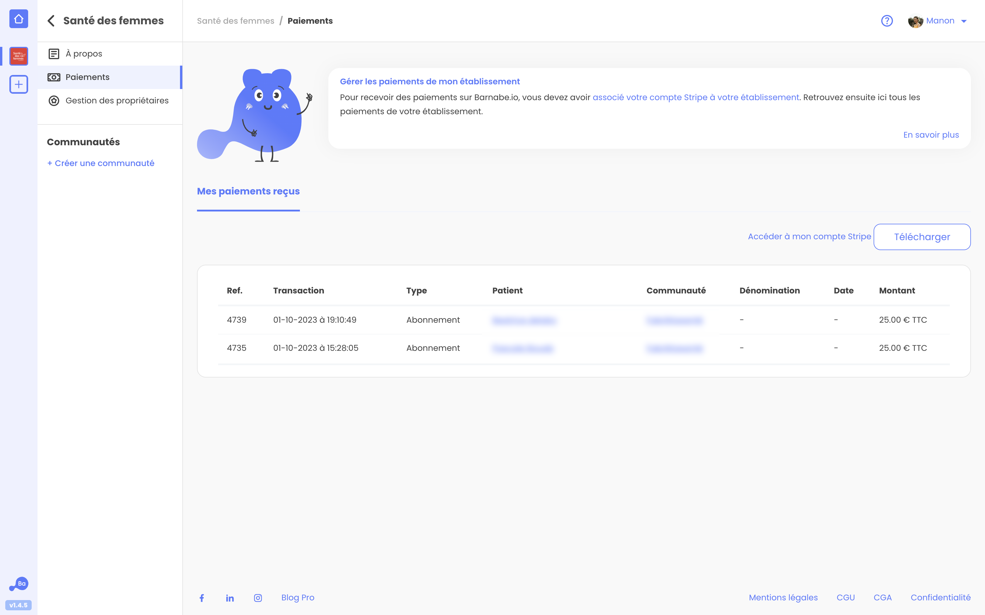The width and height of the screenshot is (985, 615).
Task: Add a new establishment with the plus icon
Action: point(19,84)
